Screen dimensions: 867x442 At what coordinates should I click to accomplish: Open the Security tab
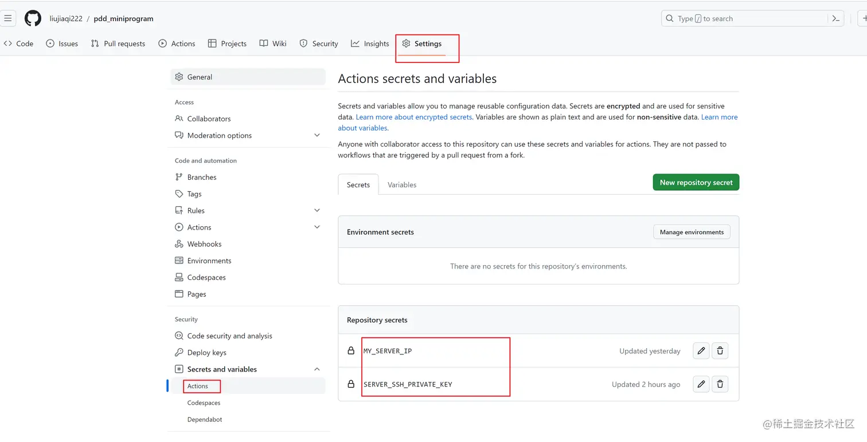coord(319,44)
